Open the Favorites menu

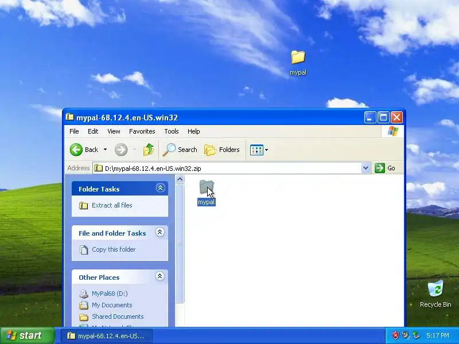click(142, 131)
